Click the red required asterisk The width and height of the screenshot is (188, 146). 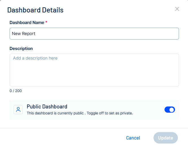[x=46, y=22]
